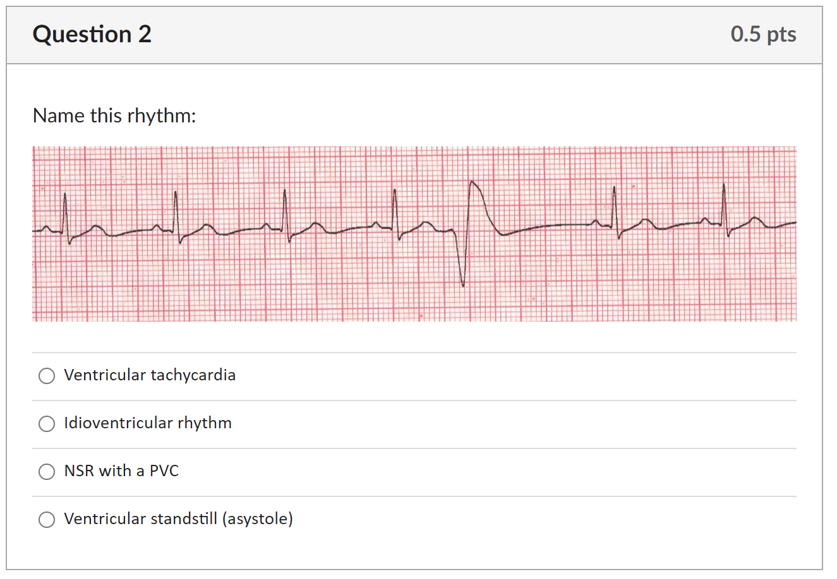Click the 'Ventricular standstill (asystole)' answer text
Viewport: 837px width, 579px height.
(x=179, y=519)
